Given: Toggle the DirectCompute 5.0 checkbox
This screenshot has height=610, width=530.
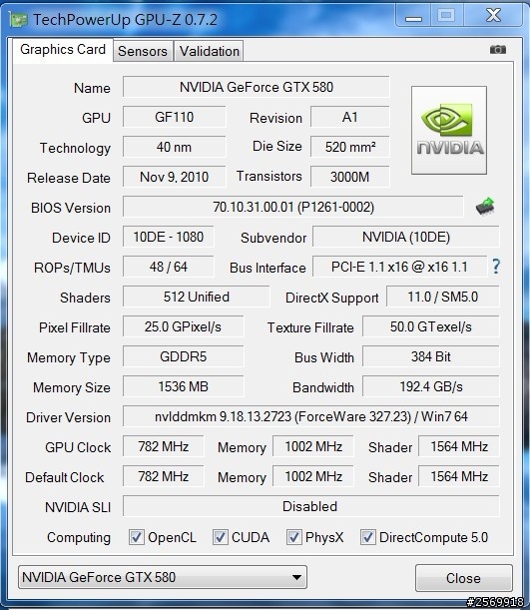Looking at the screenshot, I should [x=368, y=537].
